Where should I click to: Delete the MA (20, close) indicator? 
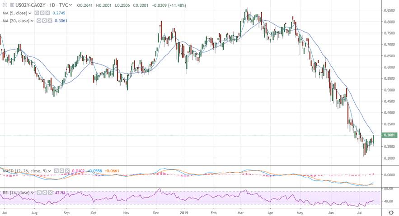(x=51, y=20)
